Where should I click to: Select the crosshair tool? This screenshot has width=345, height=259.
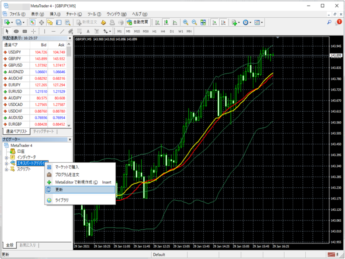coord(33,31)
